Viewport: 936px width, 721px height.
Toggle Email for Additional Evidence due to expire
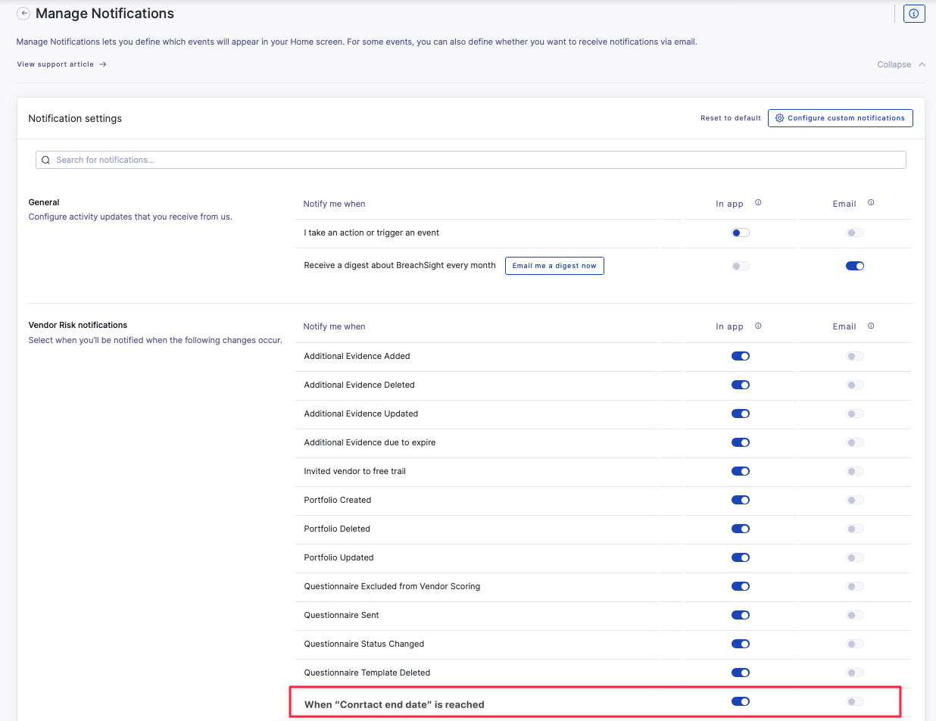pyautogui.click(x=855, y=442)
